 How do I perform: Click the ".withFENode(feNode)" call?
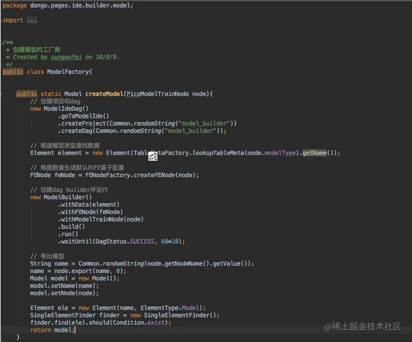pyautogui.click(x=91, y=212)
